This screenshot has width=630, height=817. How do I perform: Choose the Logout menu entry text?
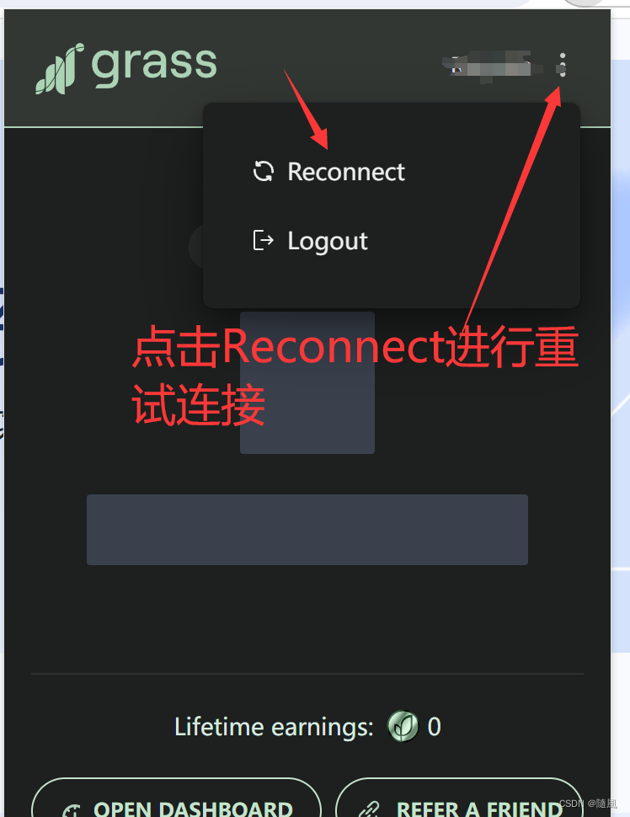[x=328, y=242]
